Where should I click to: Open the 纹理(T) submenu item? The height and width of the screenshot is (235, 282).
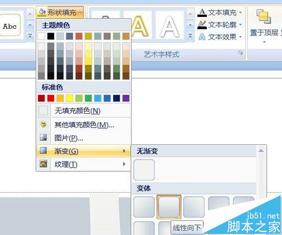pos(83,164)
